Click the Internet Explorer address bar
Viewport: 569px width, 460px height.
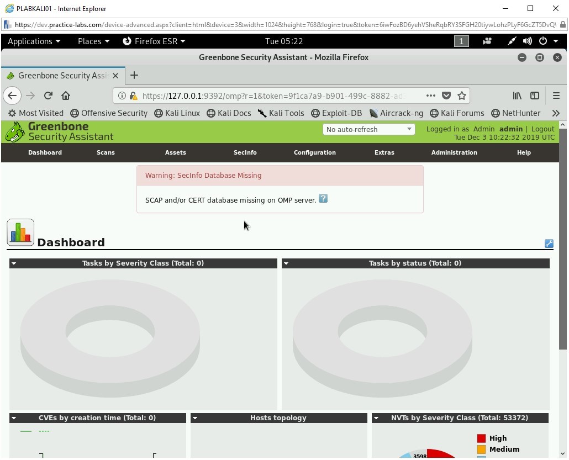[x=284, y=25]
